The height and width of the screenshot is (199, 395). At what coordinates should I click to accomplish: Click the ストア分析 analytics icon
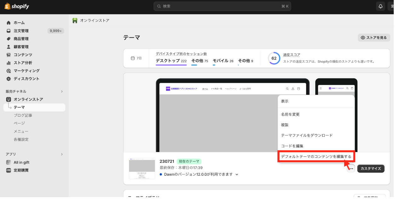[x=9, y=63]
